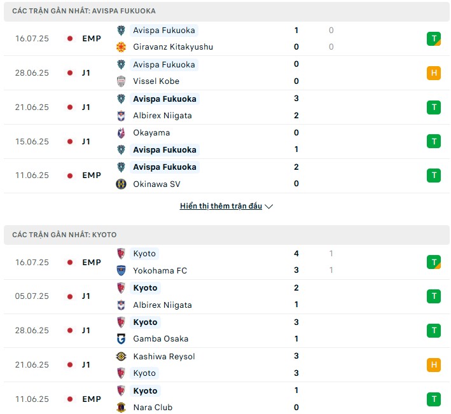
Task: Click the Albirex Niigata crest on 21.06.25 row
Action: tap(121, 116)
